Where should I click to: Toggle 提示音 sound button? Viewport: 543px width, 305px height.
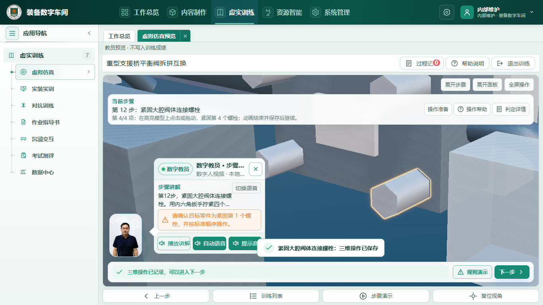(245, 243)
